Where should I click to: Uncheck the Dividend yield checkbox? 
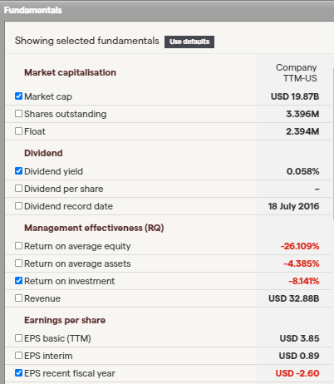click(x=18, y=171)
